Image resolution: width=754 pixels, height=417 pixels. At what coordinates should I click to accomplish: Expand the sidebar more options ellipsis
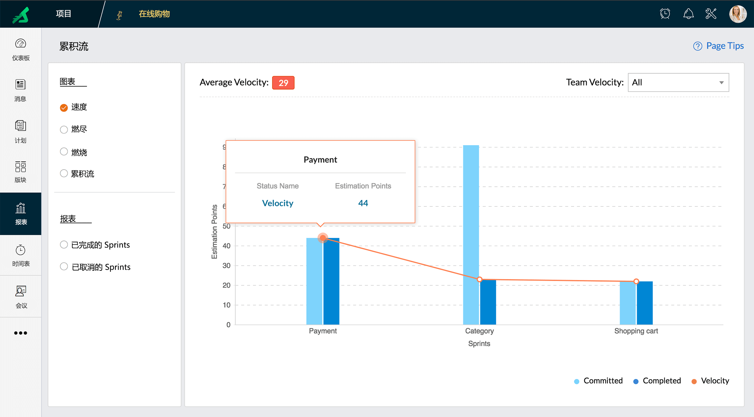(x=21, y=333)
